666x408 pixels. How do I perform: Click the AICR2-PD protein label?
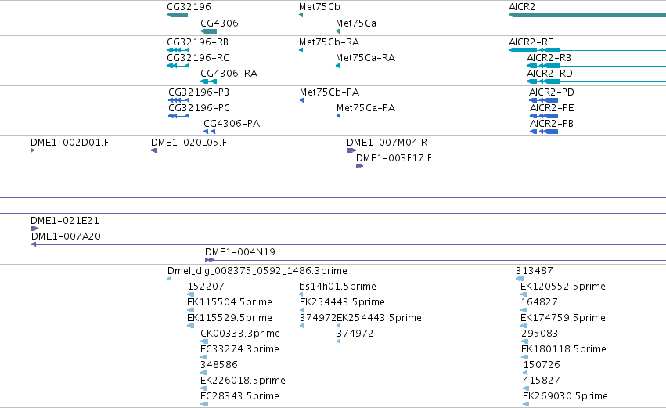(552, 92)
